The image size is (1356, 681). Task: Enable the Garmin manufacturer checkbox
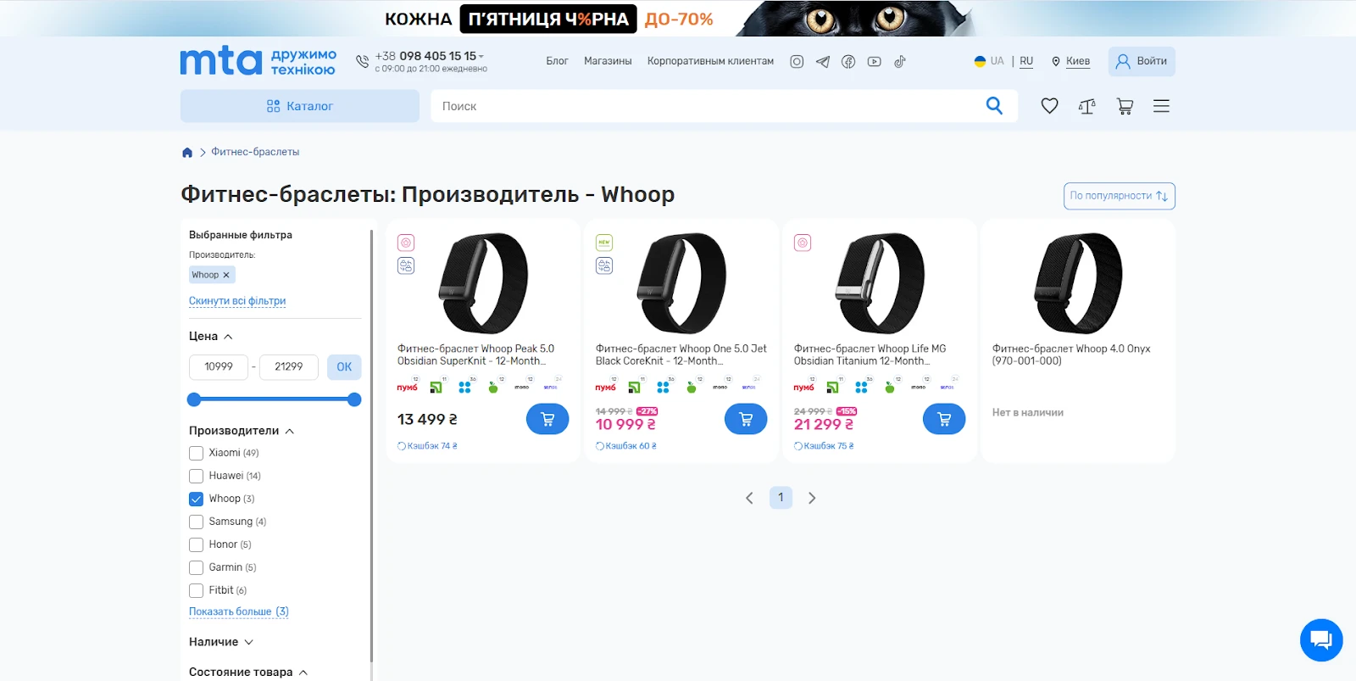coord(196,567)
